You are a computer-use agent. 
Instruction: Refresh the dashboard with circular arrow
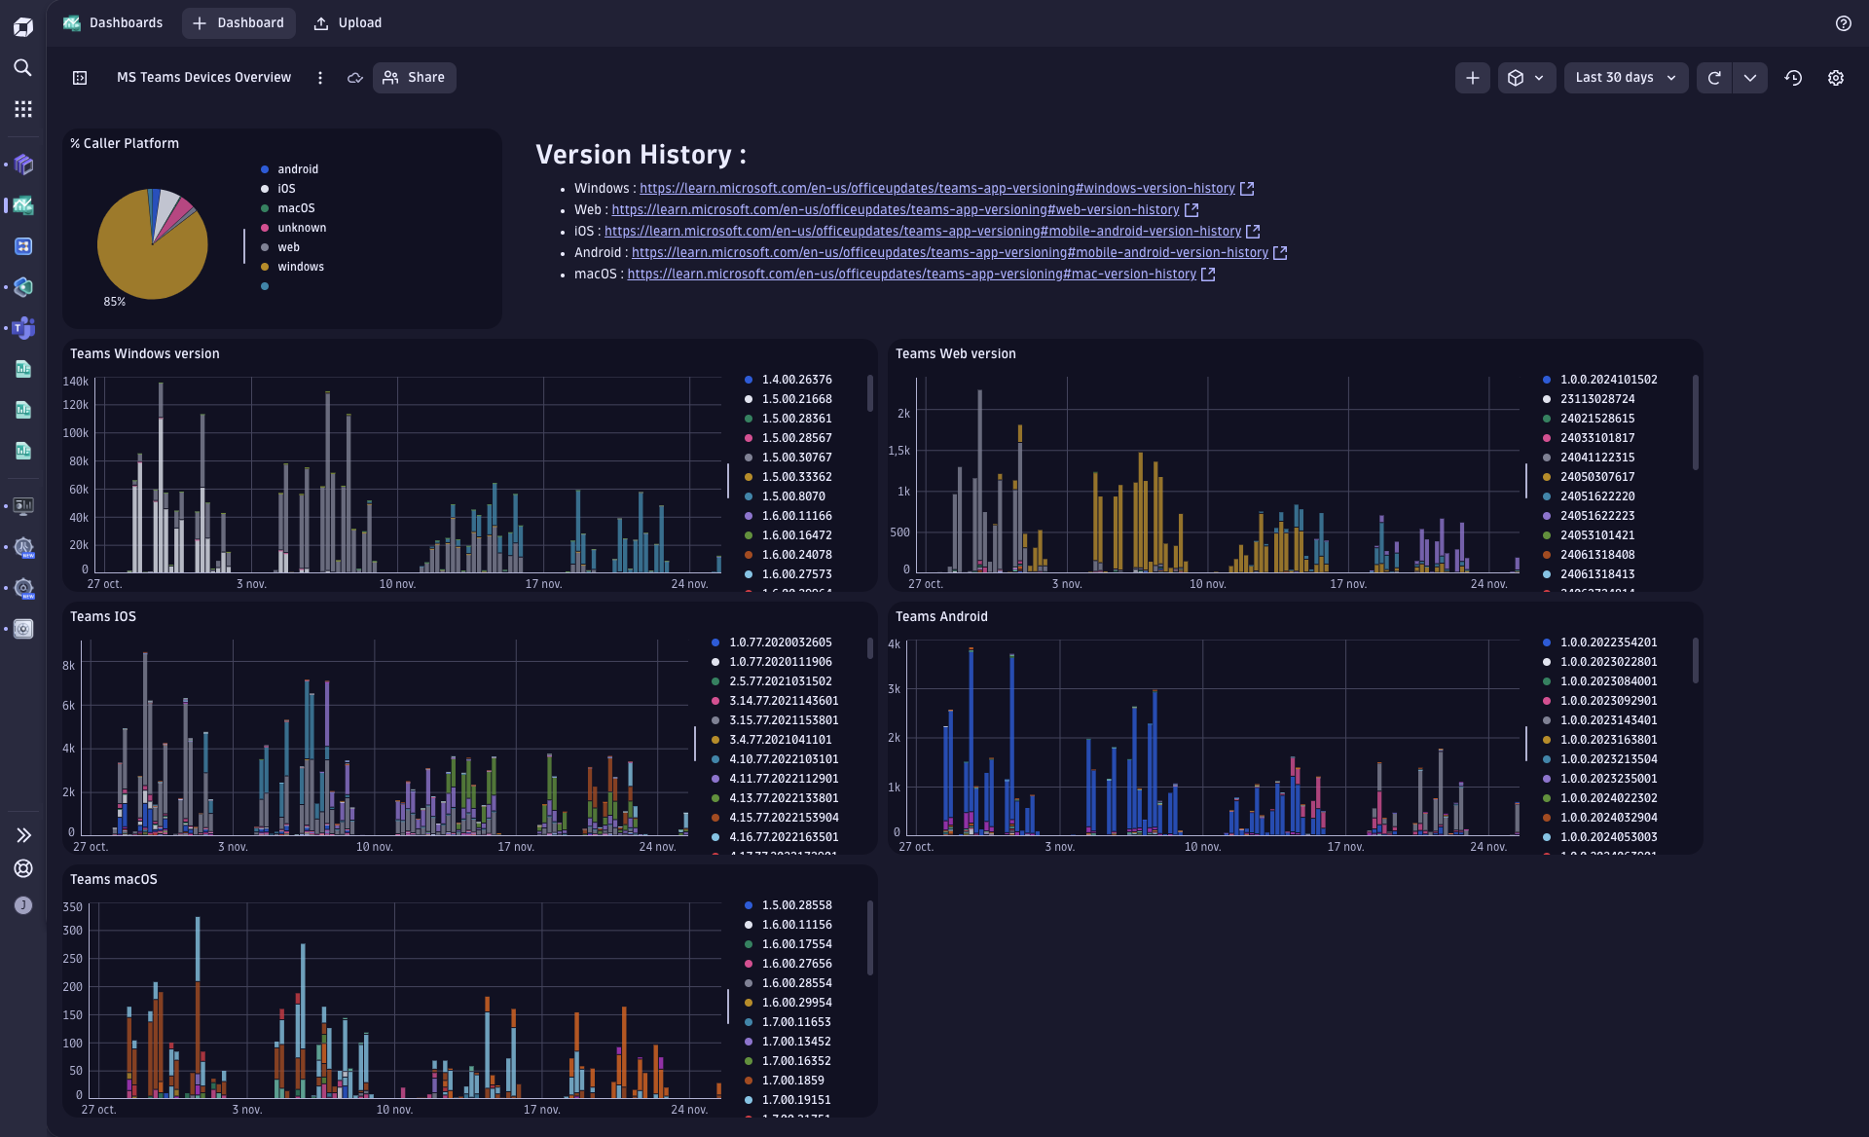coord(1714,78)
